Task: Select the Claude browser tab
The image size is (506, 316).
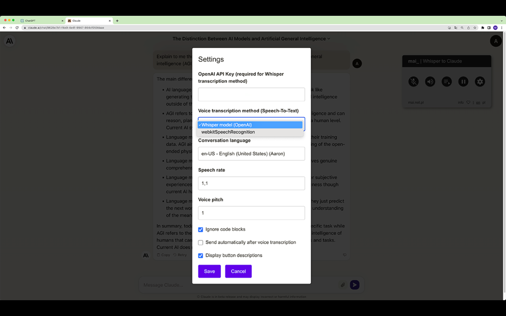Action: pyautogui.click(x=89, y=21)
